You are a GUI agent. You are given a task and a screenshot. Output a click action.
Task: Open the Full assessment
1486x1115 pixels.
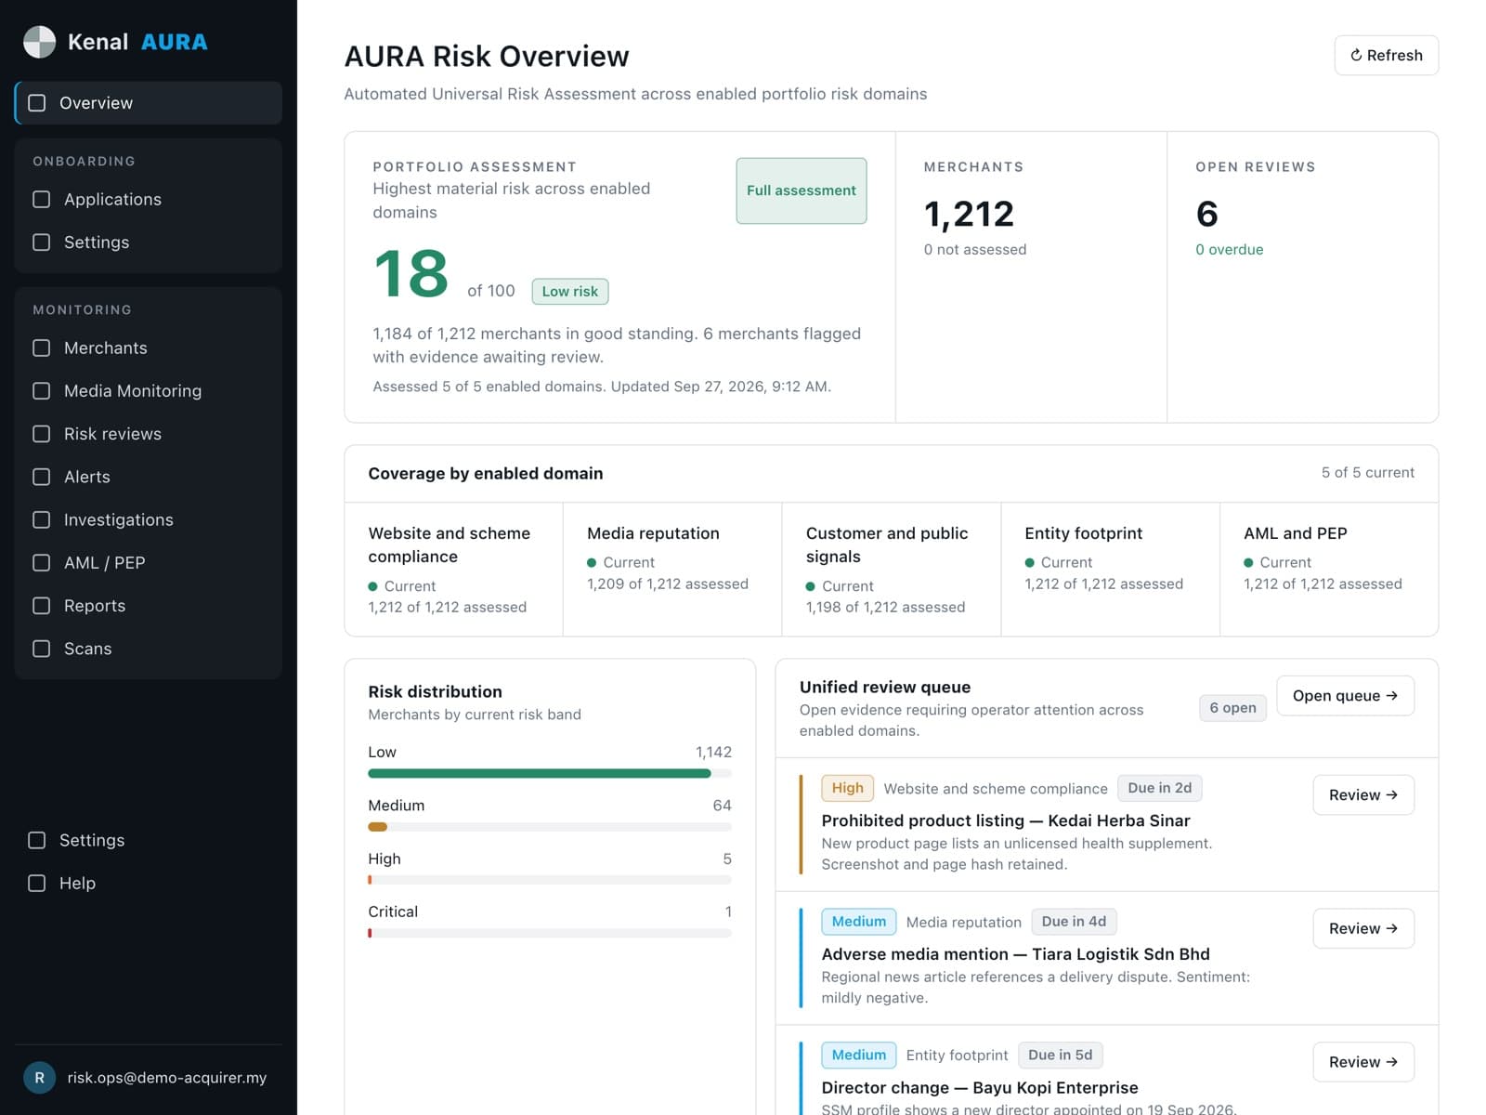(802, 190)
